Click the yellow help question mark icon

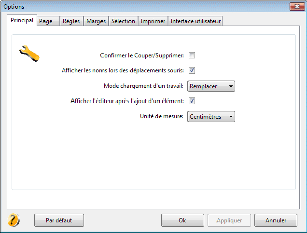(14, 220)
